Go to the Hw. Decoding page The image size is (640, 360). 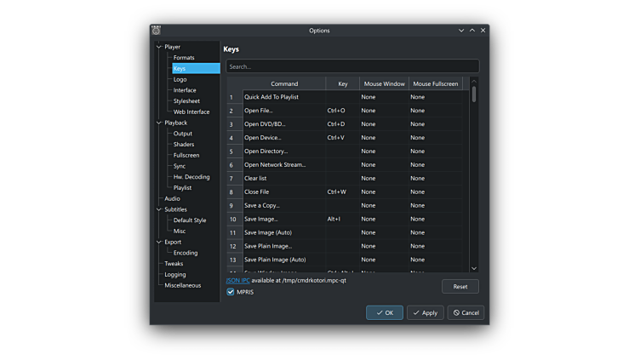(x=191, y=177)
